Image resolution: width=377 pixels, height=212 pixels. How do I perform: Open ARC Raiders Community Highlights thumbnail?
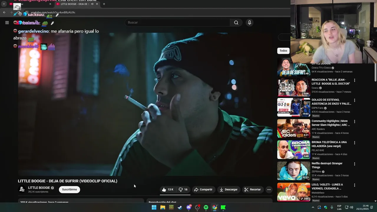click(x=294, y=128)
